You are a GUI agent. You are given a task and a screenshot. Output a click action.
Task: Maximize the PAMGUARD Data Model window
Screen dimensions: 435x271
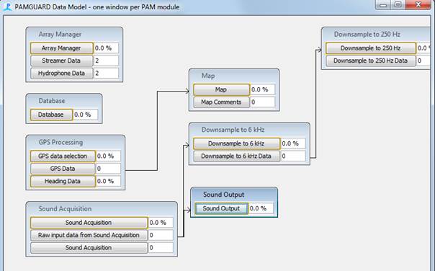[398, 4]
